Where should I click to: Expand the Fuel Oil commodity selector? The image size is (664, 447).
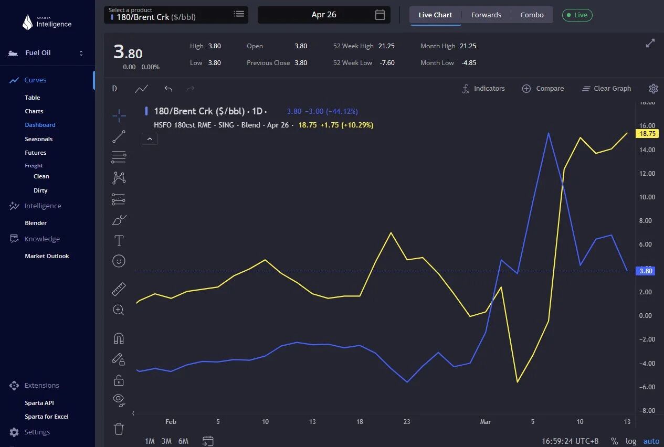(47, 53)
